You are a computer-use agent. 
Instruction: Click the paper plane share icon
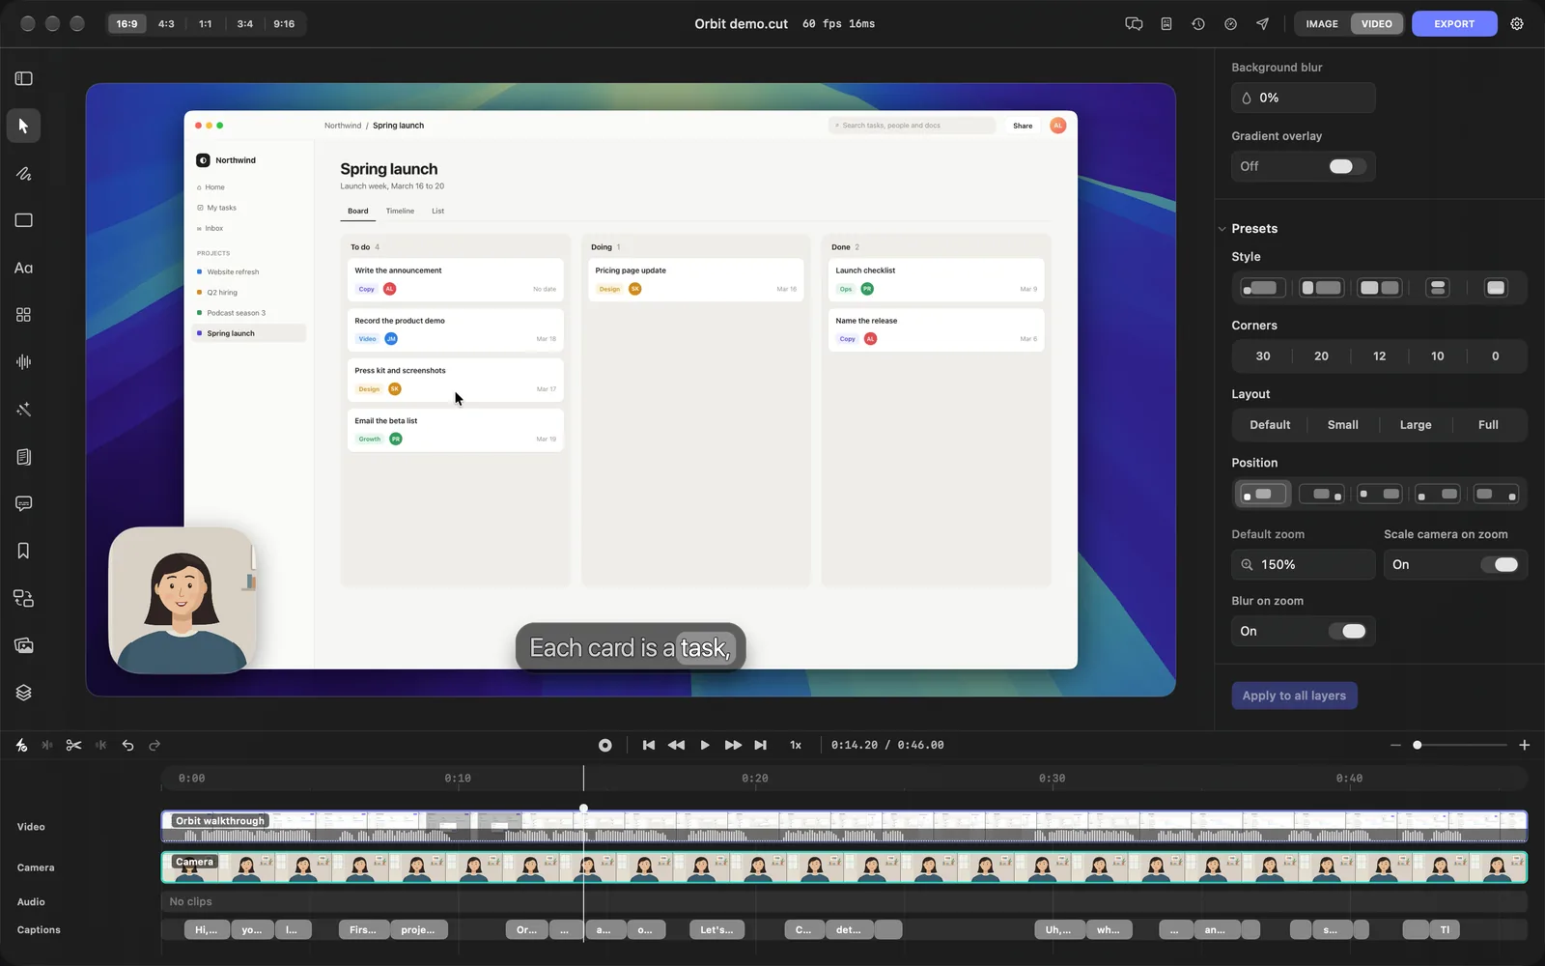click(x=1262, y=24)
